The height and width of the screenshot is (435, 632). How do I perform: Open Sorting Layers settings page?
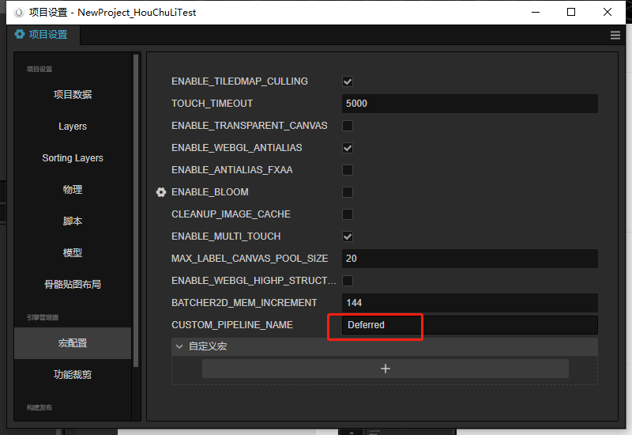point(73,157)
